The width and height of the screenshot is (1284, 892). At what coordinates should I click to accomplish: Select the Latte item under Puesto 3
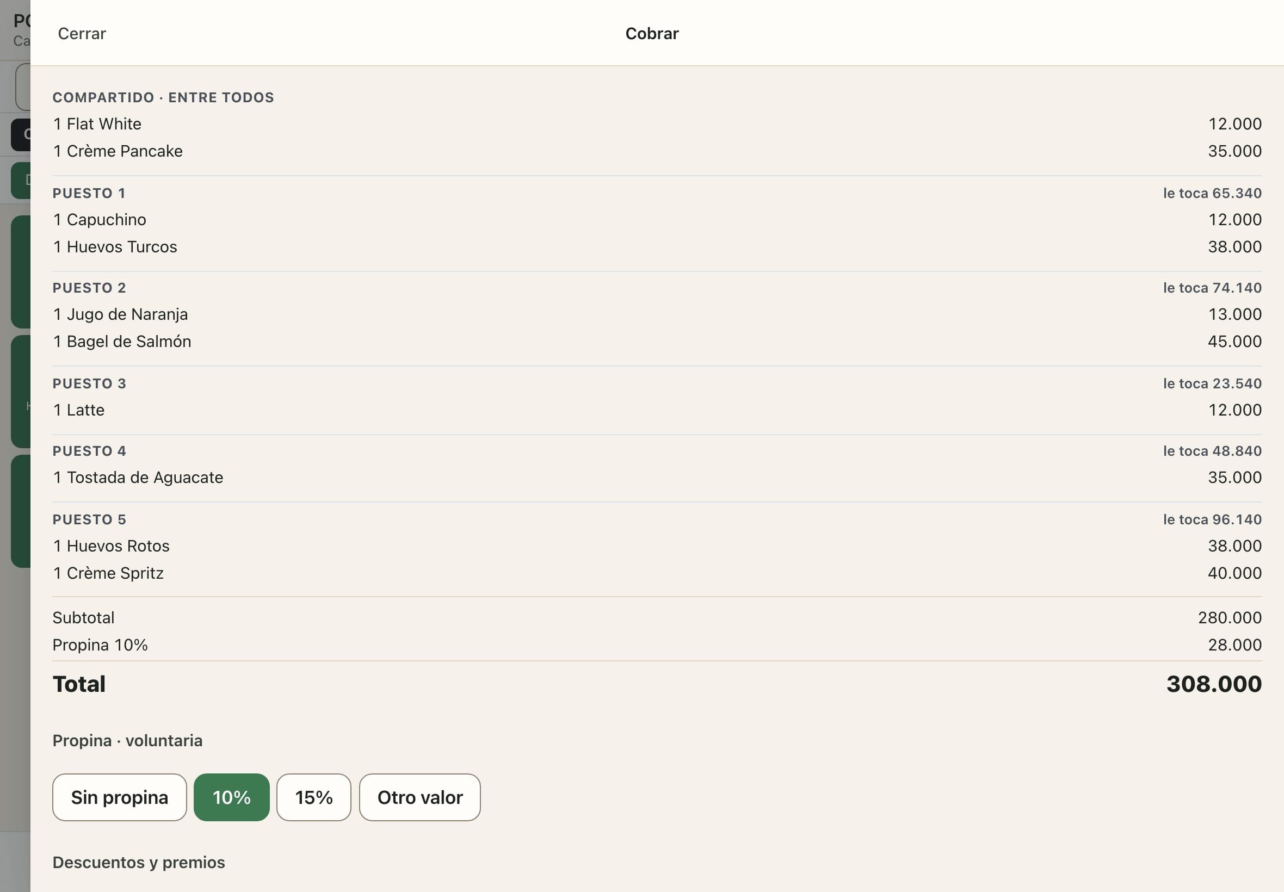[x=657, y=410]
